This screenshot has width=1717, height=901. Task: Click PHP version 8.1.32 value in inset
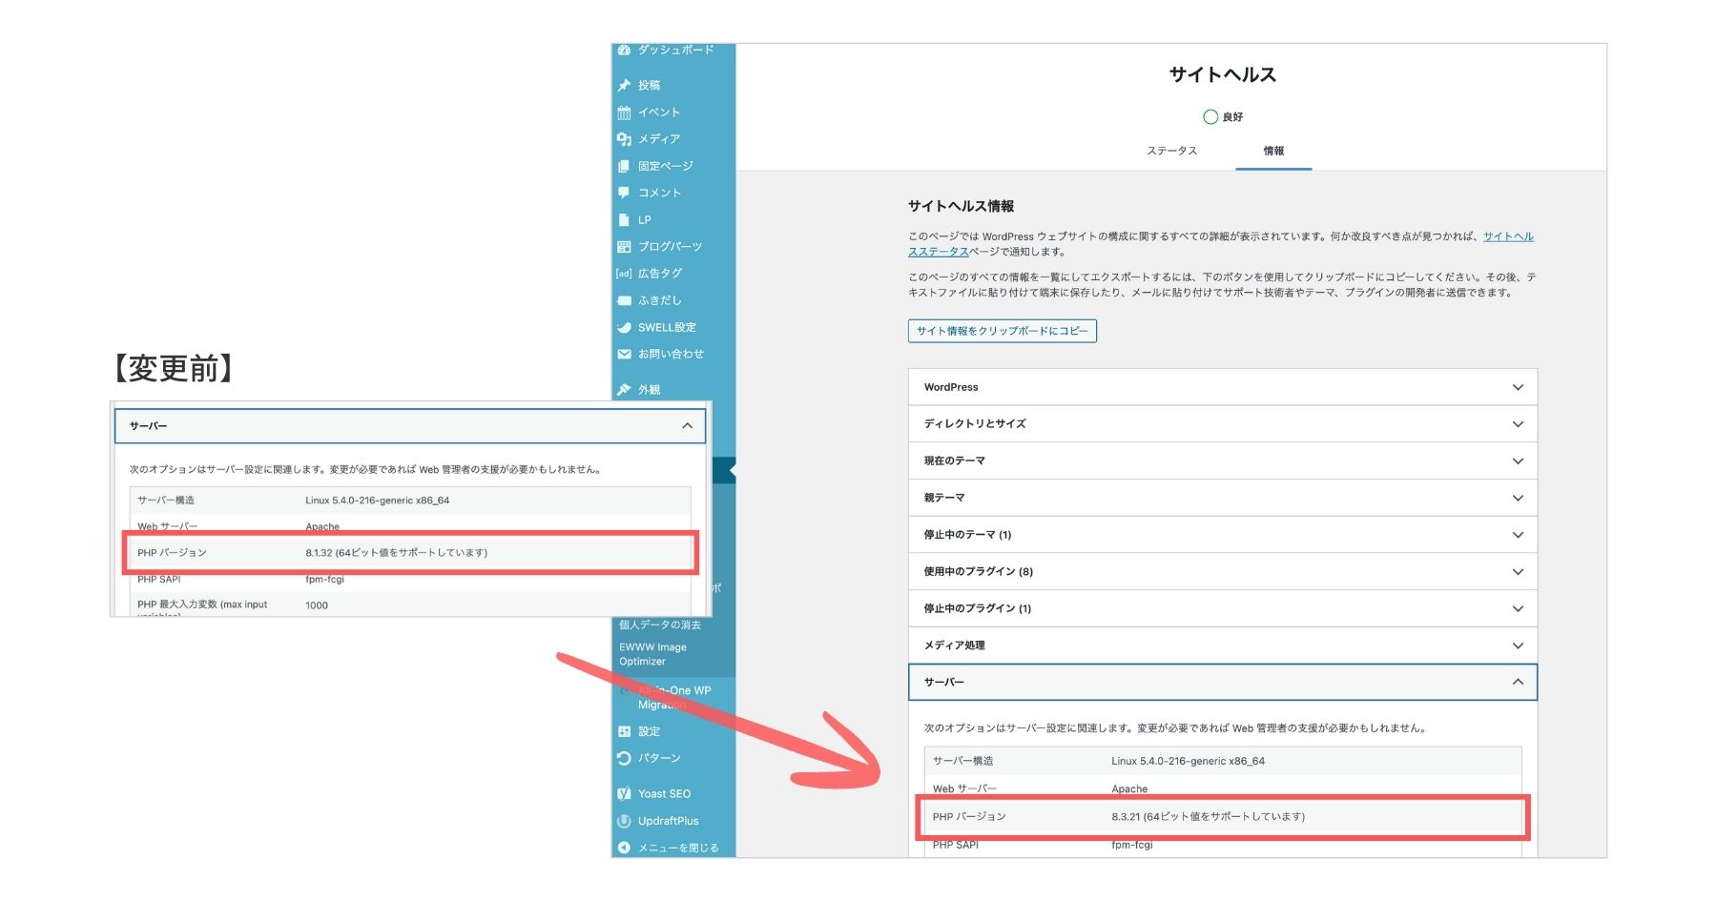tap(396, 552)
